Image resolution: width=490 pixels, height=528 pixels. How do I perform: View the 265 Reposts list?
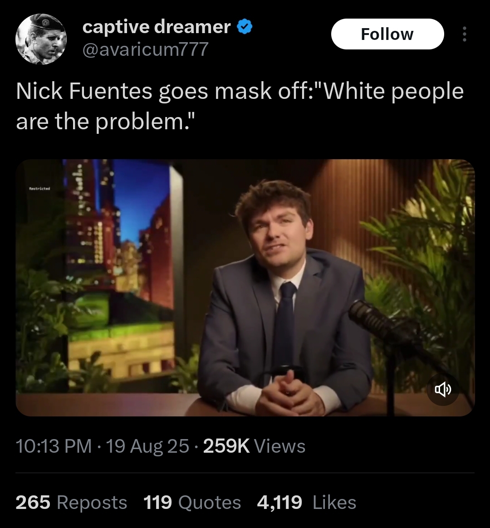pyautogui.click(x=71, y=503)
